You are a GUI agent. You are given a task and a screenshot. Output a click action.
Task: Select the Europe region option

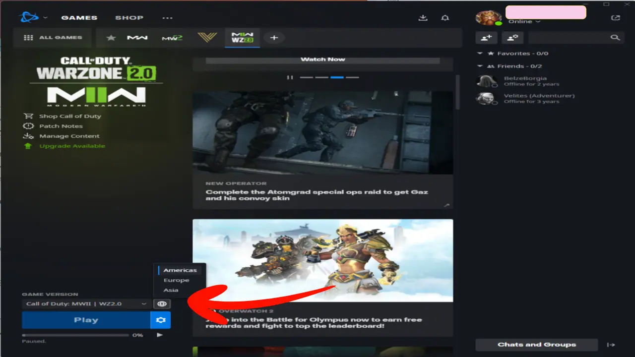pyautogui.click(x=176, y=280)
